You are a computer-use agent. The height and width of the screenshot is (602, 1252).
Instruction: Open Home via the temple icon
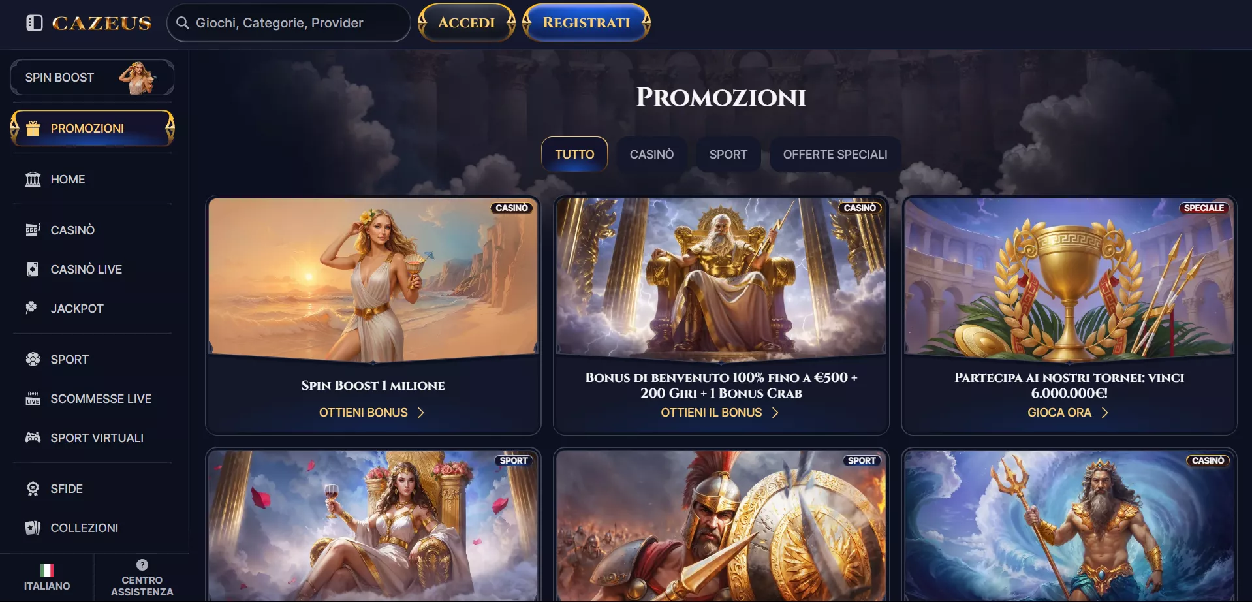click(33, 179)
